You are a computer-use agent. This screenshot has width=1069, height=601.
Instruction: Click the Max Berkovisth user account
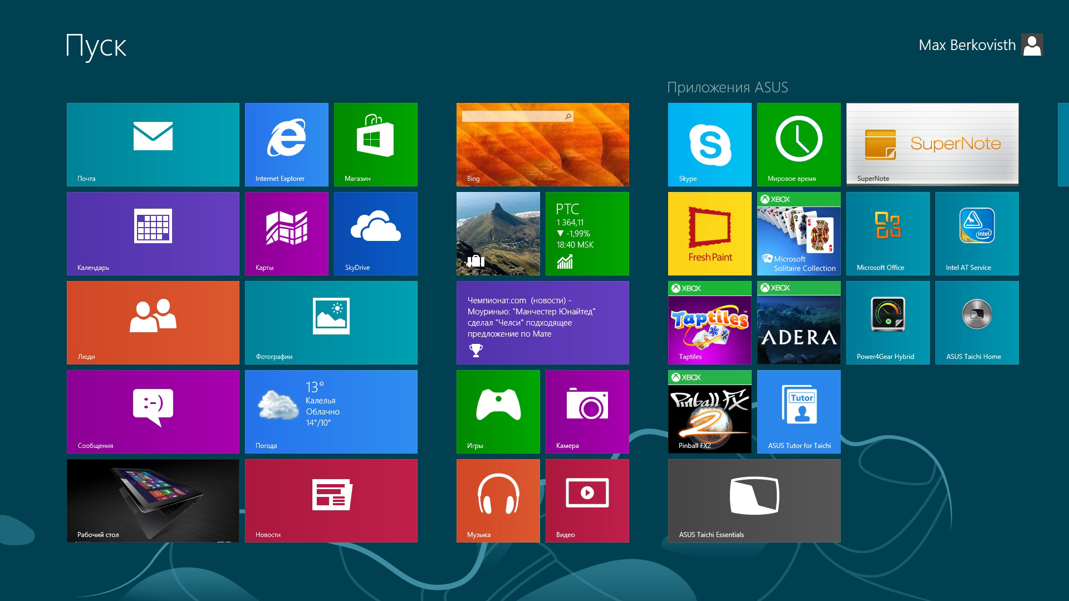pos(980,45)
